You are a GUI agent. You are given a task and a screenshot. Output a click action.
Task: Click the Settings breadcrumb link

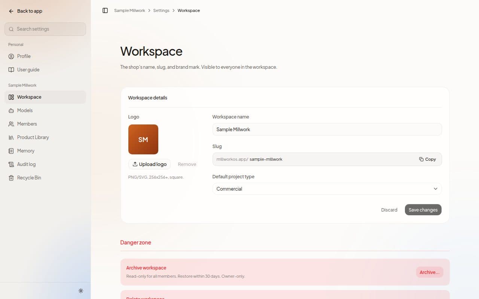(x=161, y=10)
